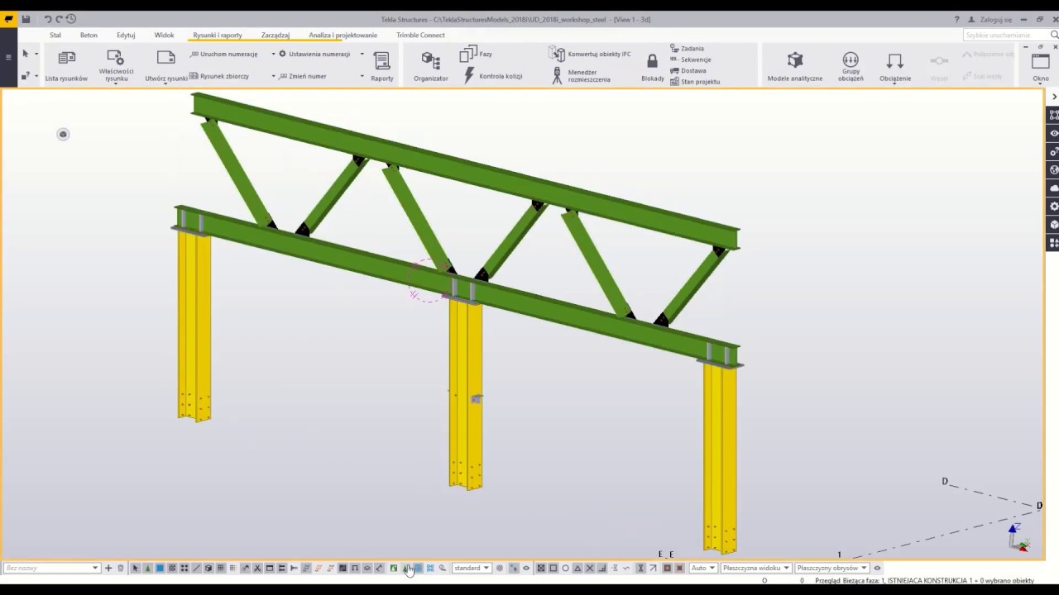The image size is (1059, 595).
Task: Toggle snap to center points circle
Action: pos(566,568)
